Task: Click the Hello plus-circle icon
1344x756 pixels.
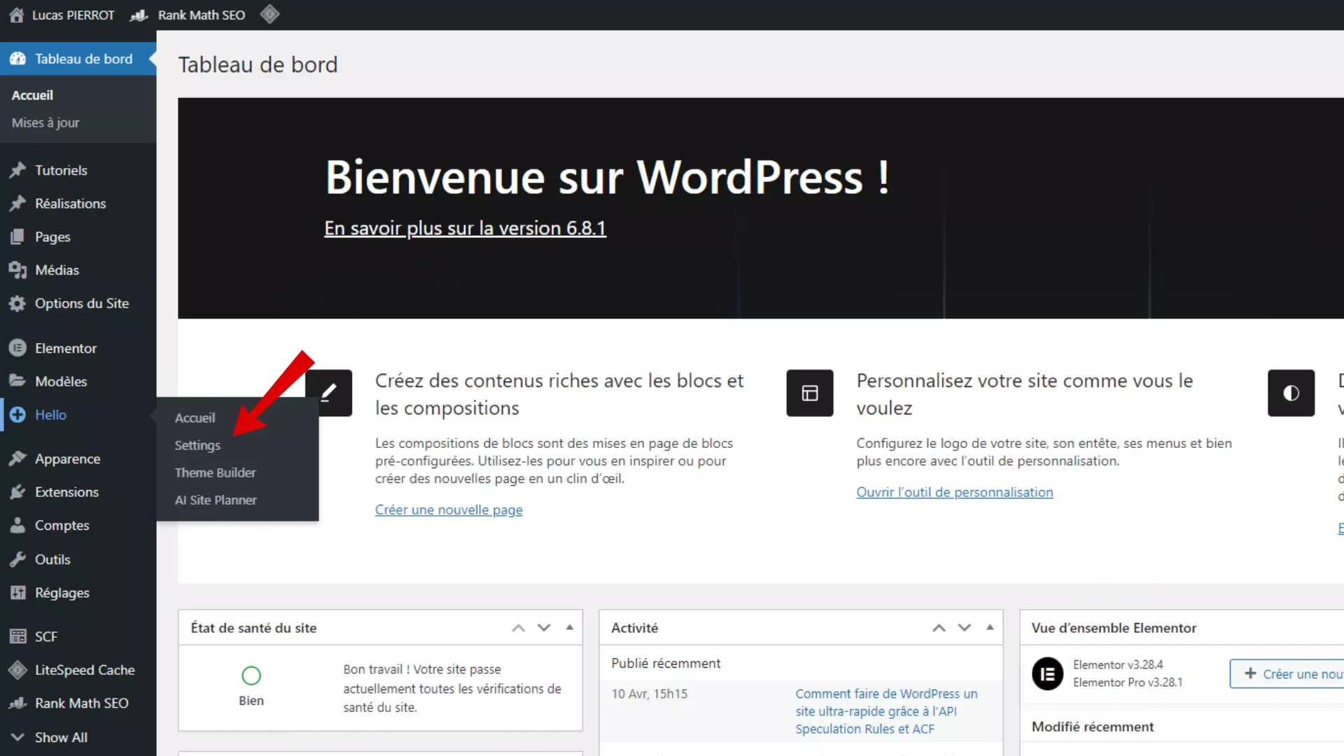Action: coord(17,414)
